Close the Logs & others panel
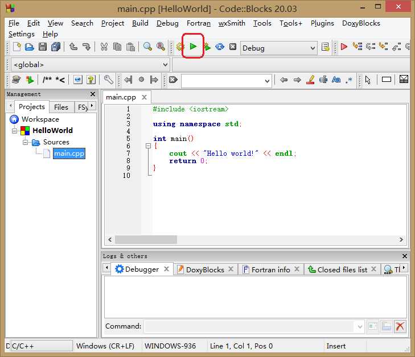 (404, 256)
